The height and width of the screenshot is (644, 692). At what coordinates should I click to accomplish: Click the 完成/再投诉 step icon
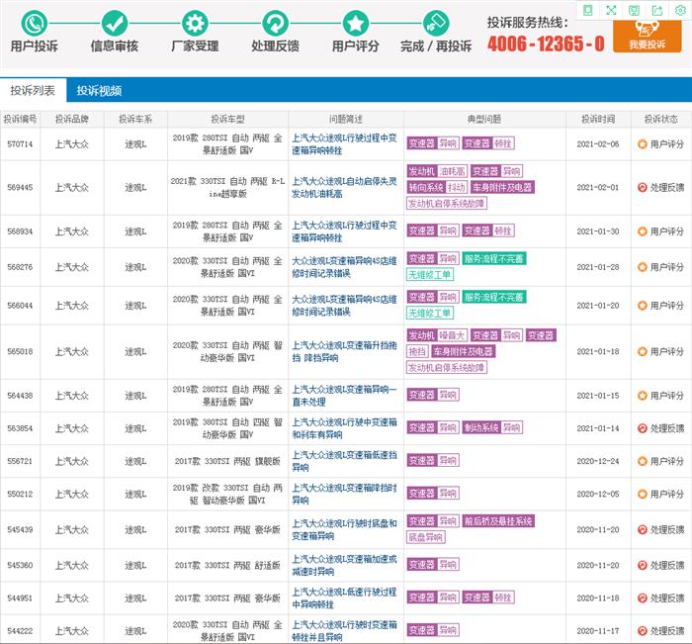436,23
